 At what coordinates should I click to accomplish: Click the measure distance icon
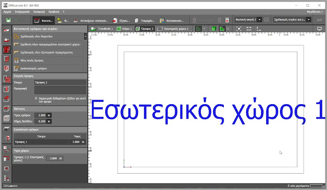point(249,29)
